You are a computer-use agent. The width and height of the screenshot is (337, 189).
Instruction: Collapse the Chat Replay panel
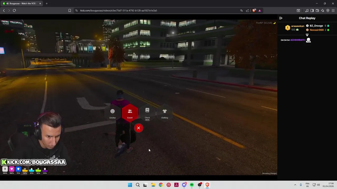pos(281,18)
